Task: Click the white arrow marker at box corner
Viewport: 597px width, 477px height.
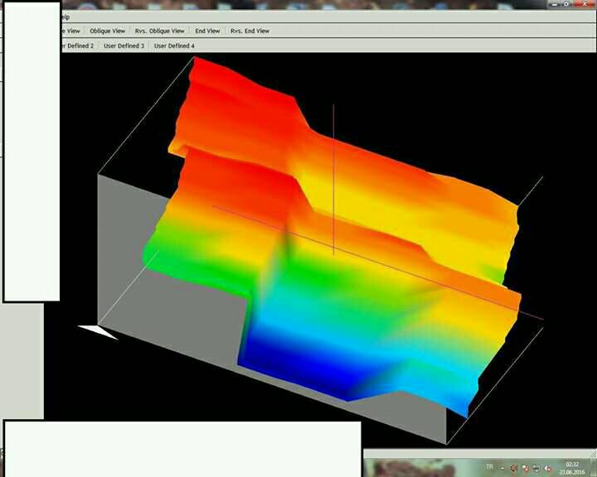Action: click(96, 332)
